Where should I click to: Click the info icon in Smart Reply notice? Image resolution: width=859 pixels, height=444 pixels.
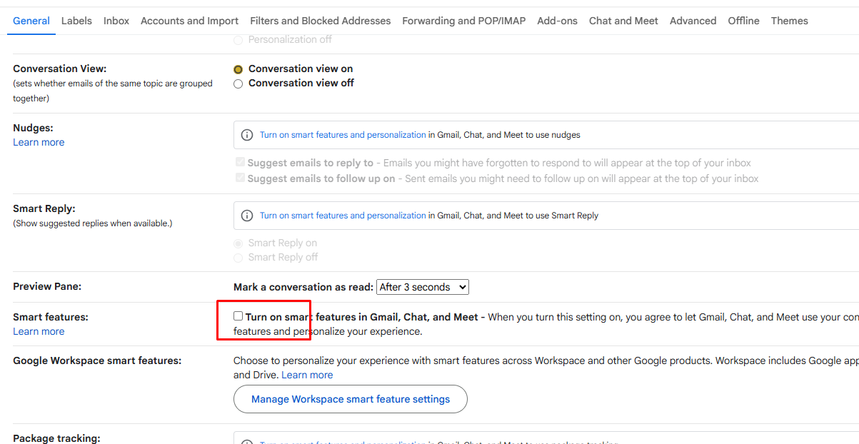tap(247, 216)
